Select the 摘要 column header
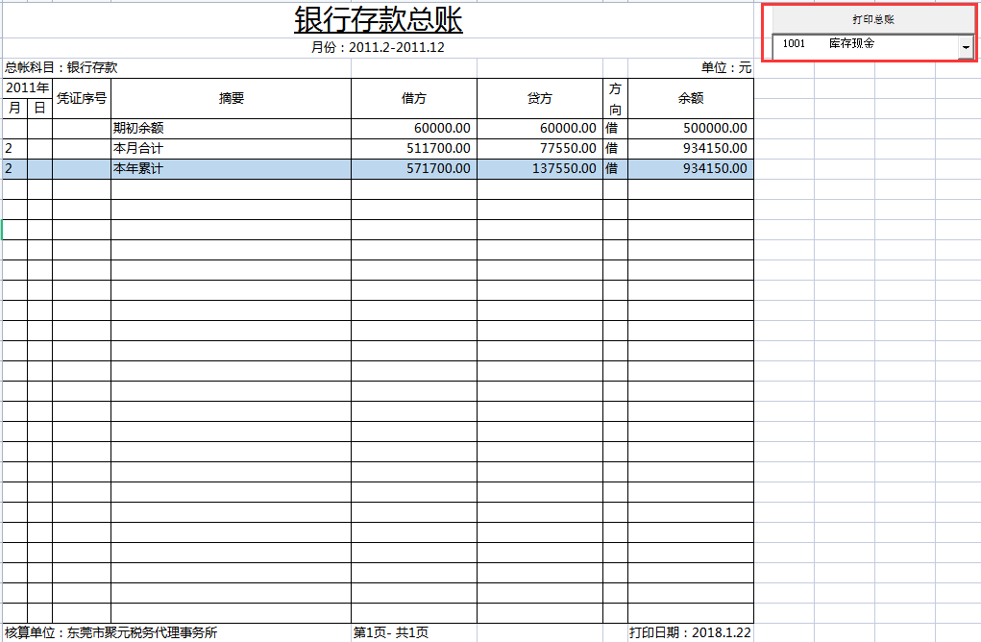 pyautogui.click(x=231, y=97)
